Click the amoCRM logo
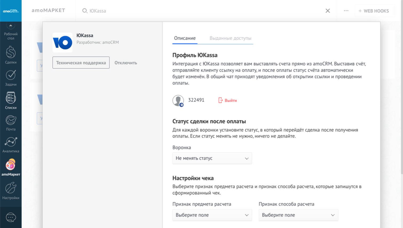Viewport: 403px width, 228px height. coord(11,11)
